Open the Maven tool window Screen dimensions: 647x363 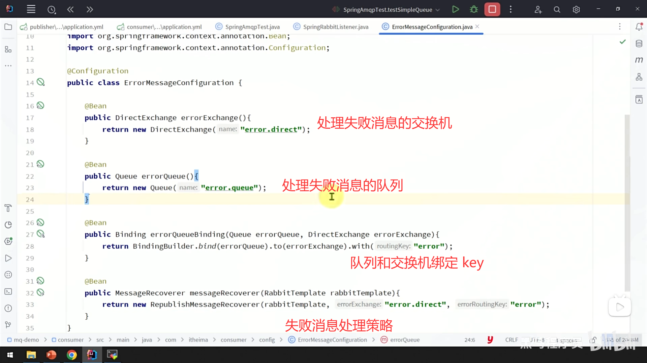[639, 60]
